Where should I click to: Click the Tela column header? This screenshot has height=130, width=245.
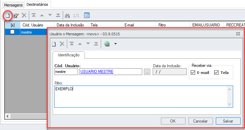tap(105, 25)
